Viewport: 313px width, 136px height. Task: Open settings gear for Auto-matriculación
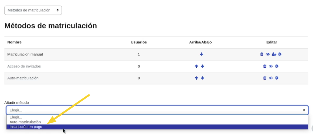click(x=277, y=78)
